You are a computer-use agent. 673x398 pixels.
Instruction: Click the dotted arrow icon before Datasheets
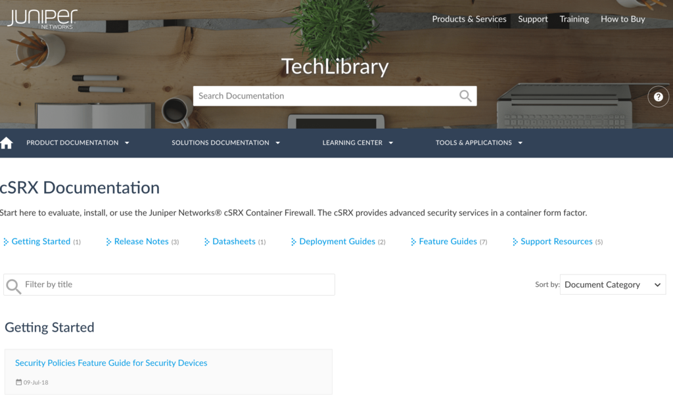(207, 242)
